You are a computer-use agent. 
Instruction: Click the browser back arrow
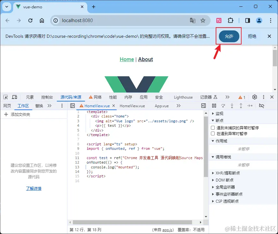point(7,20)
